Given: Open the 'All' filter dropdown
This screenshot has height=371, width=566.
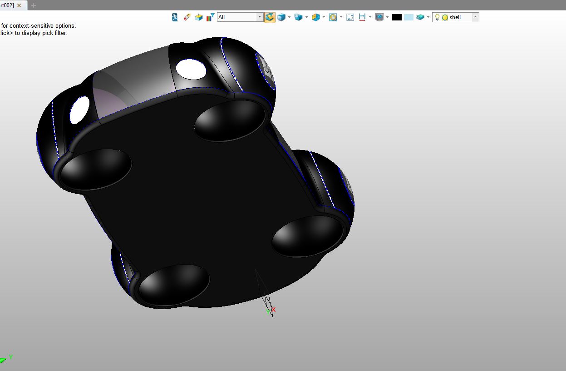Looking at the screenshot, I should pyautogui.click(x=240, y=17).
